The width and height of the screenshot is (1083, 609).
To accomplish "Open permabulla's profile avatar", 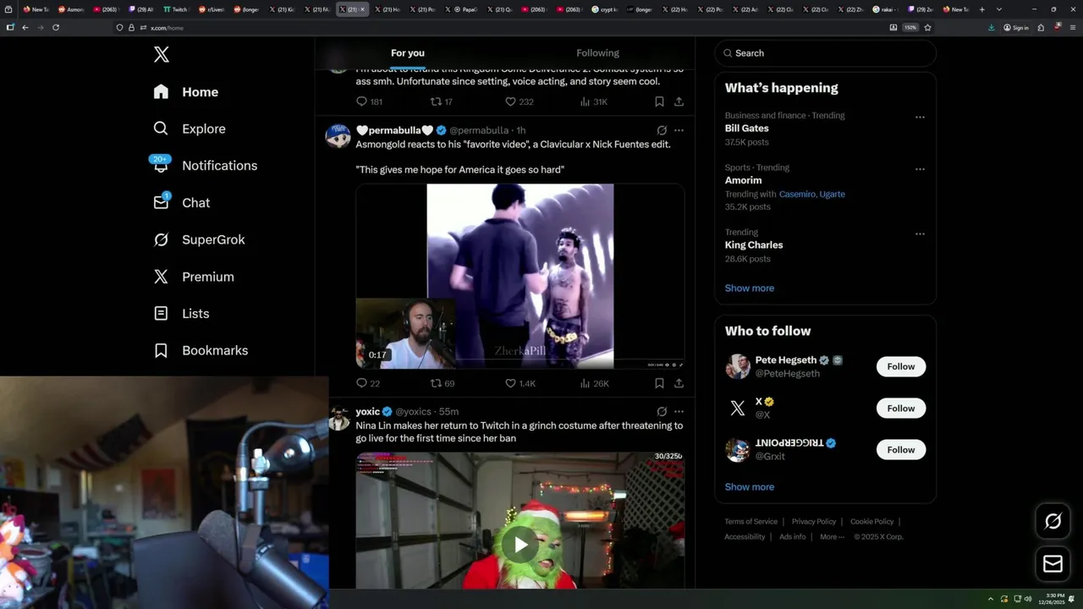I will (338, 135).
